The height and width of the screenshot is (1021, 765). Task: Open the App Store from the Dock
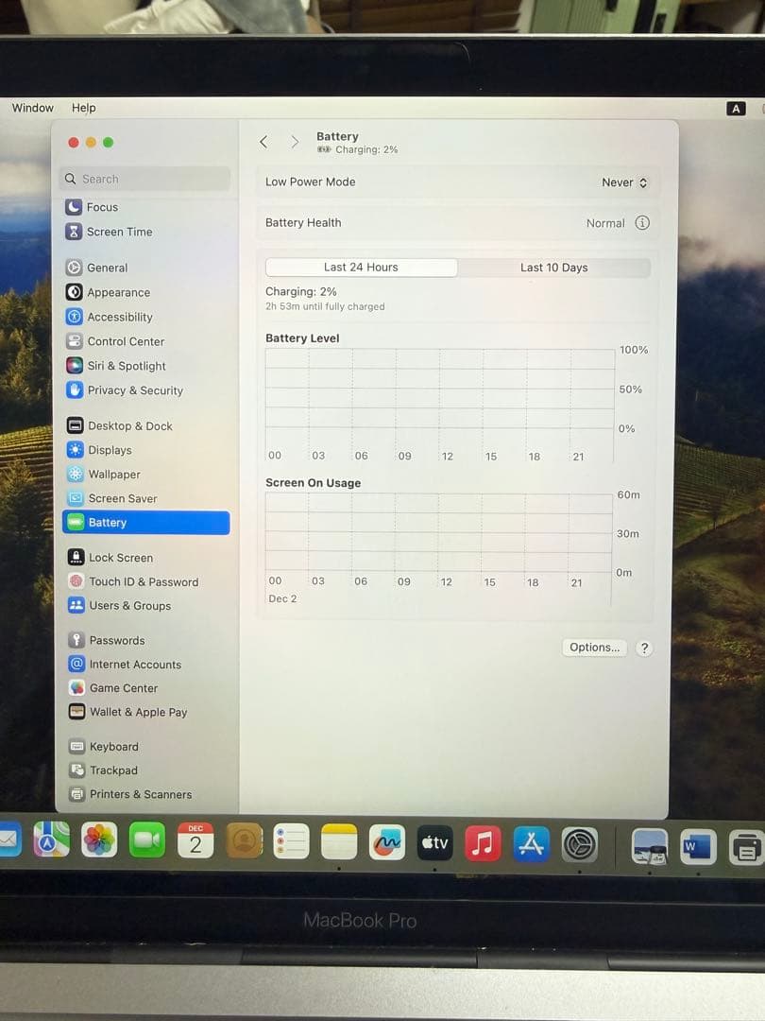530,842
